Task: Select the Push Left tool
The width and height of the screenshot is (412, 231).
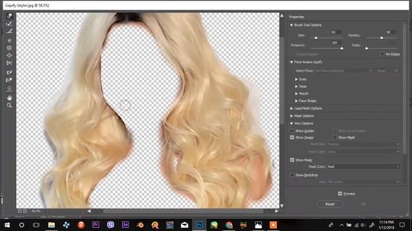Action: [10, 63]
